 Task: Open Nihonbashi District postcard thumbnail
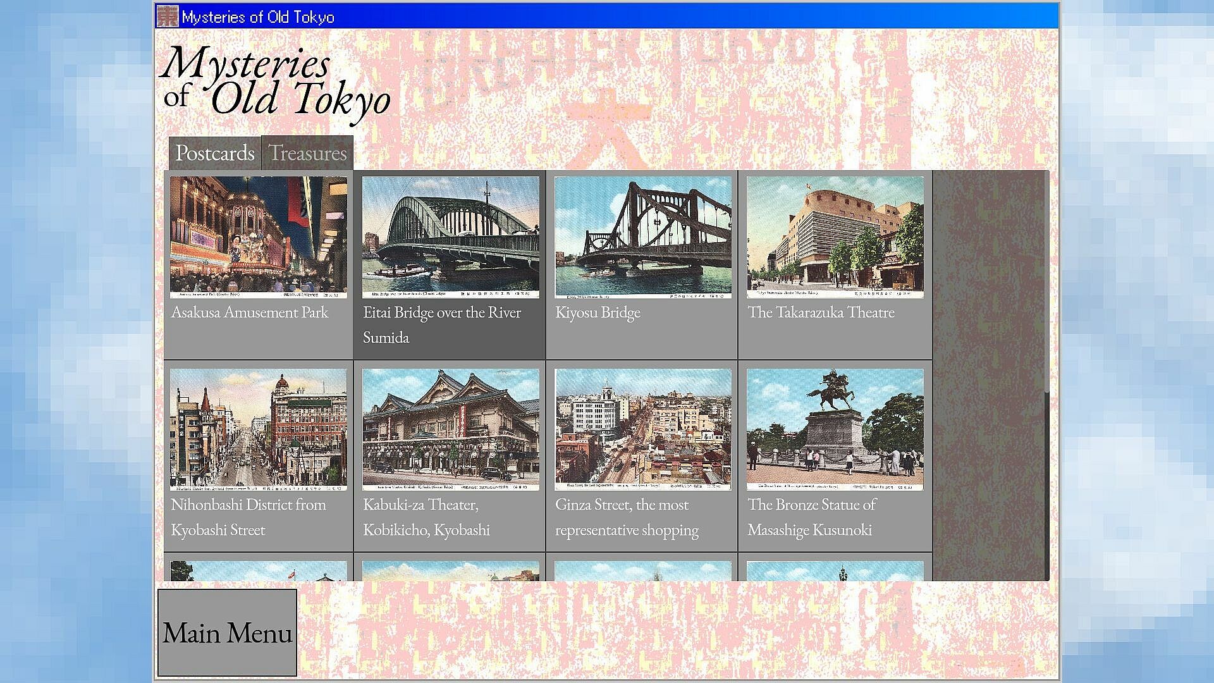point(258,429)
